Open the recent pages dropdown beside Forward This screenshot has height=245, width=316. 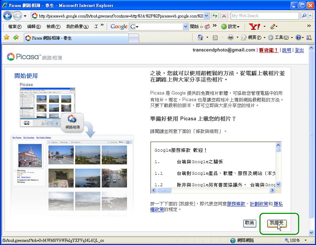(25, 16)
